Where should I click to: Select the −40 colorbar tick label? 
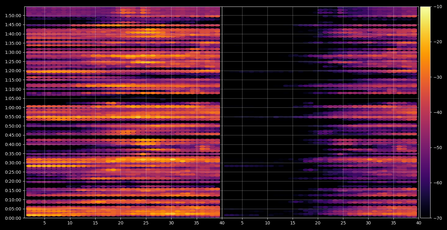point(437,112)
